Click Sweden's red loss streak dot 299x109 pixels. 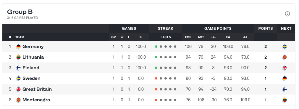click(156, 78)
